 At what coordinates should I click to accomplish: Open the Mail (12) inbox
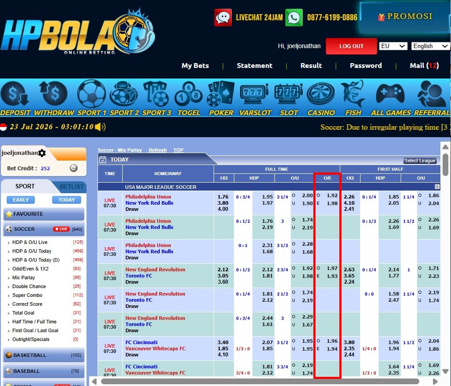(x=424, y=66)
